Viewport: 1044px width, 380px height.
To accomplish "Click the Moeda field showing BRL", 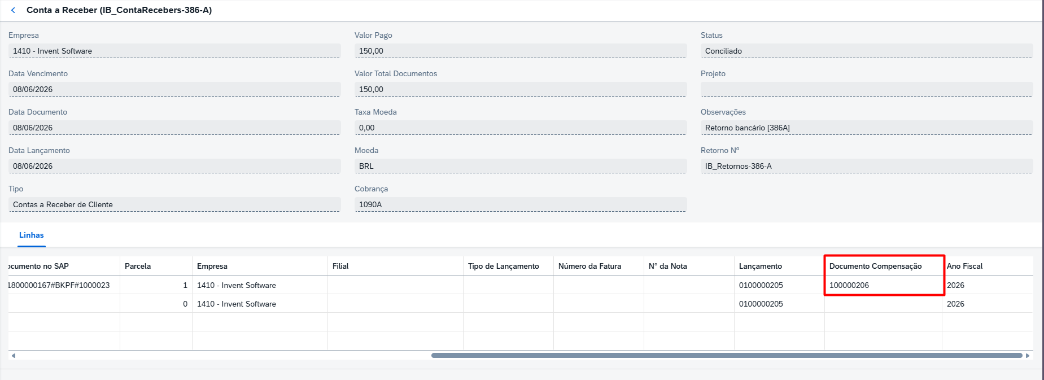I will coord(521,166).
